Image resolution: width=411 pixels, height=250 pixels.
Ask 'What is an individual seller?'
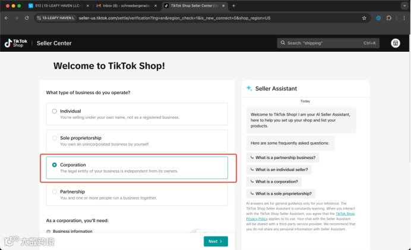[x=279, y=170]
